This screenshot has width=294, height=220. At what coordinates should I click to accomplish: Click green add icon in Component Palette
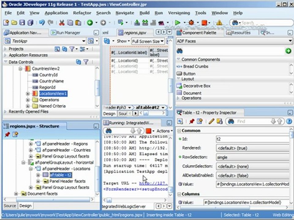[288, 51]
